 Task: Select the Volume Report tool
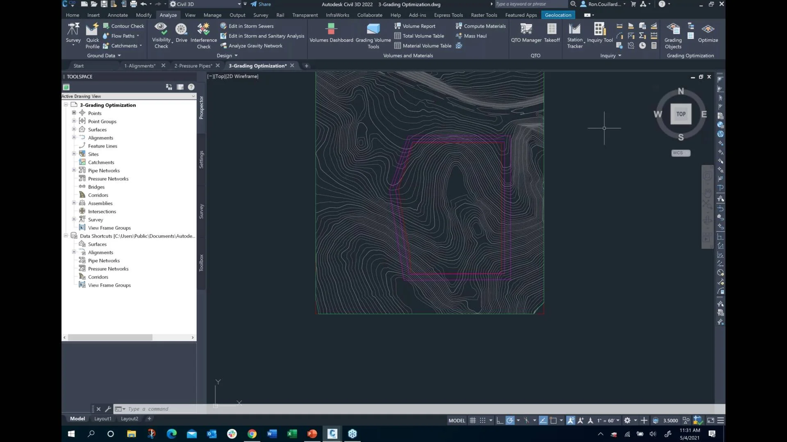pos(419,25)
